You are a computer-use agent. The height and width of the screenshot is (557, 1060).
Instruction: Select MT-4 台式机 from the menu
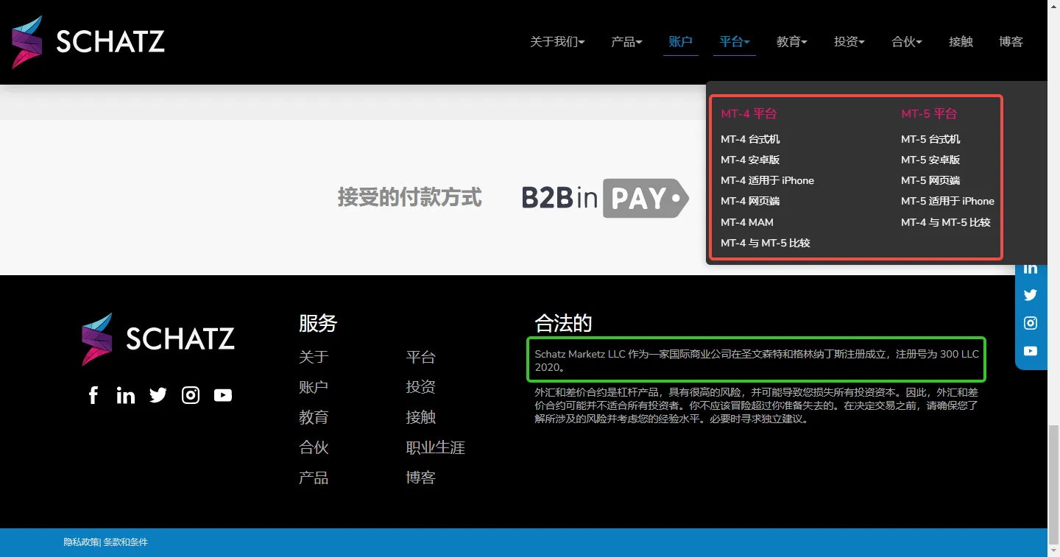coord(750,139)
